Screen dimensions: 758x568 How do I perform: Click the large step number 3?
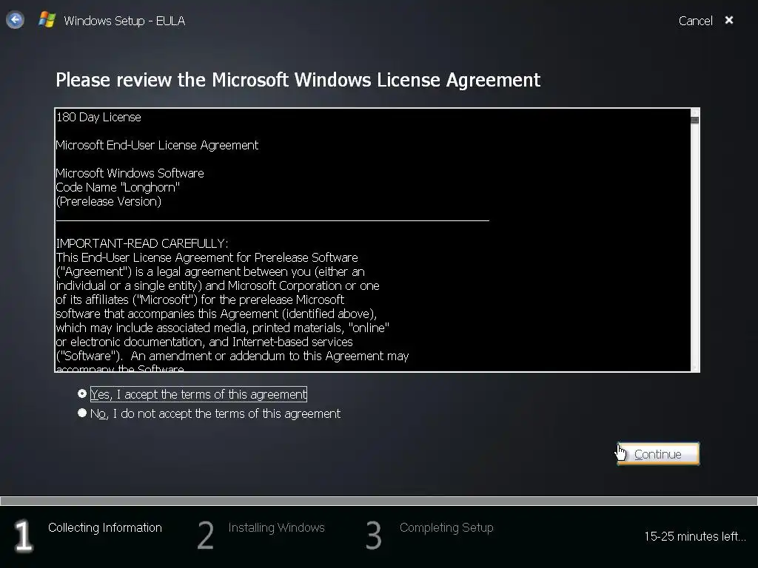374,535
